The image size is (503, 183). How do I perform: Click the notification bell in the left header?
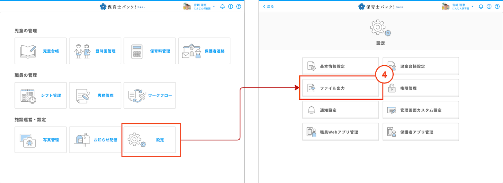click(223, 7)
